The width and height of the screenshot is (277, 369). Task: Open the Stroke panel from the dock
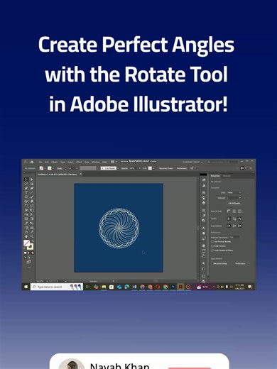point(204,210)
